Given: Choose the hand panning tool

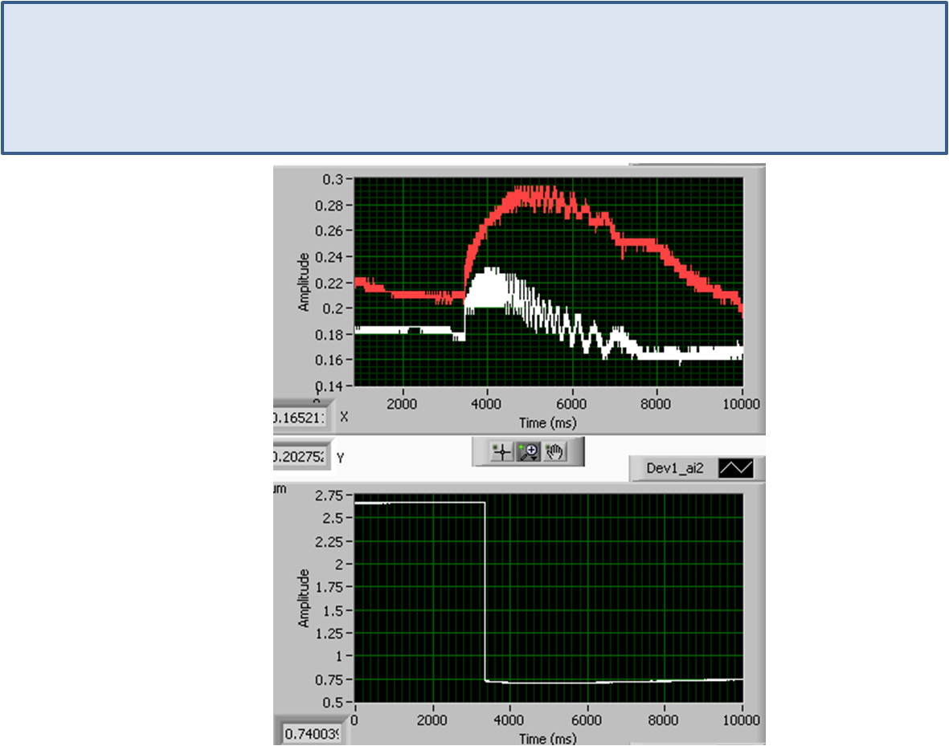Looking at the screenshot, I should [554, 452].
